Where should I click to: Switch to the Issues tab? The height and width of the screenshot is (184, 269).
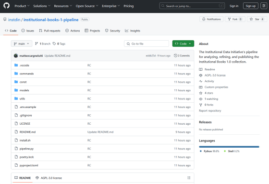coord(28,31)
